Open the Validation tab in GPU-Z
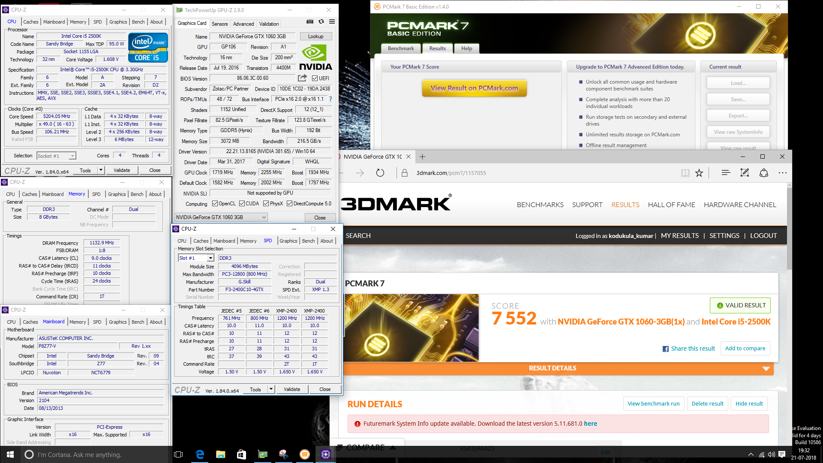Screen dimensions: 823x463 [x=269, y=24]
